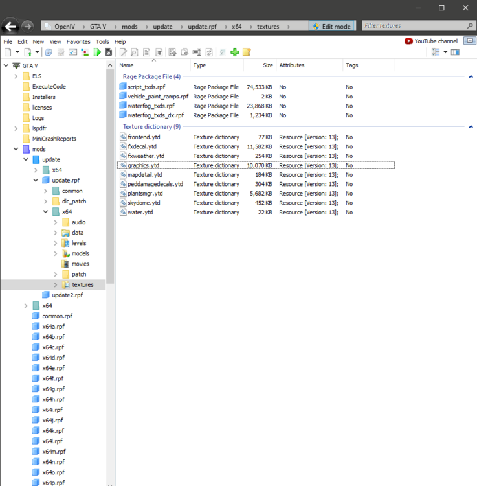
Task: Click the blue magnifier search toolbar icon
Action: (49, 52)
